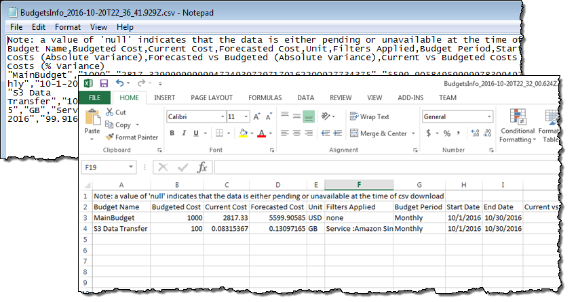The width and height of the screenshot is (578, 302).
Task: Apply Percent Style number format
Action: point(446,133)
